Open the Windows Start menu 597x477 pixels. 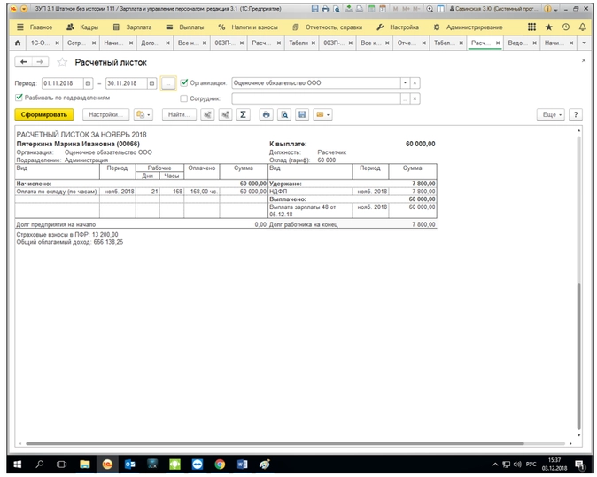click(x=18, y=464)
